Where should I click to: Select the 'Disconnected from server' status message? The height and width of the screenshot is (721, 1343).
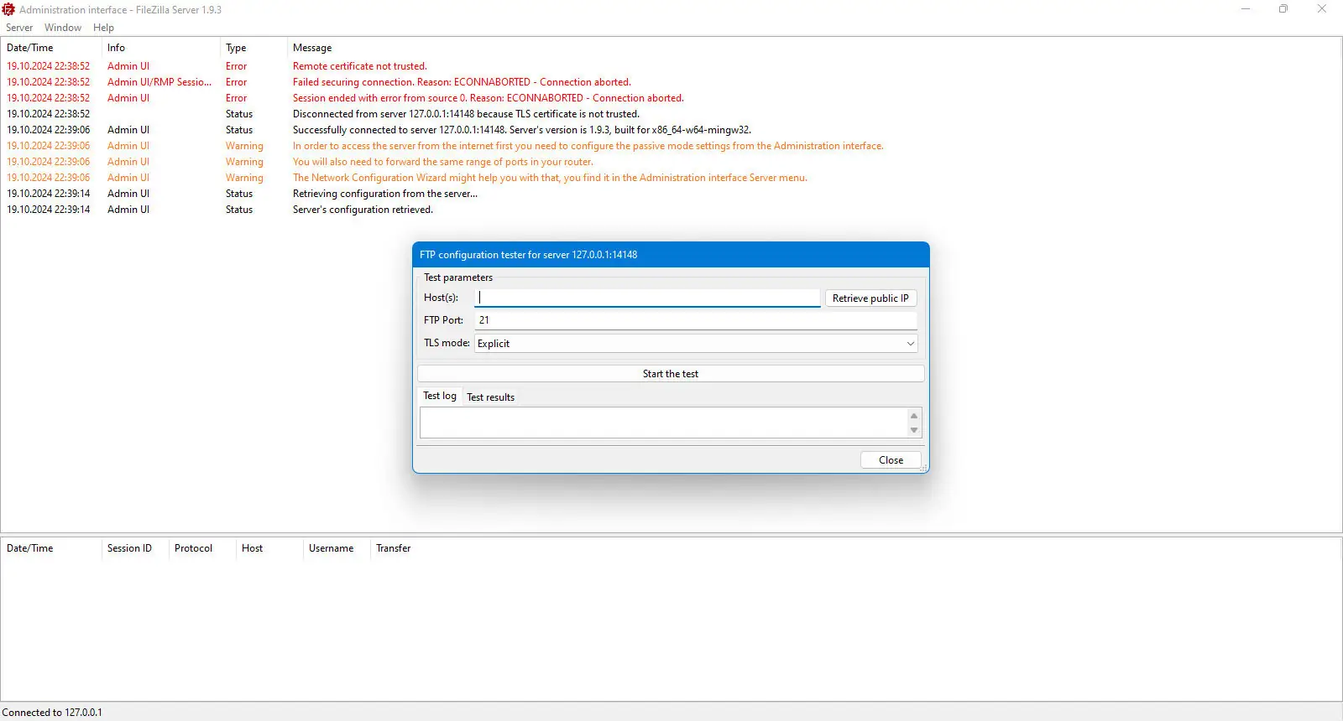click(466, 114)
